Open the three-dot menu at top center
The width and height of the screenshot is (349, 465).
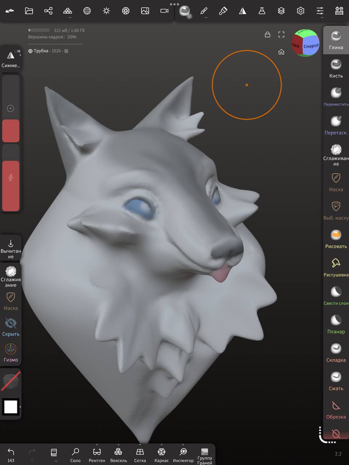coord(174,5)
